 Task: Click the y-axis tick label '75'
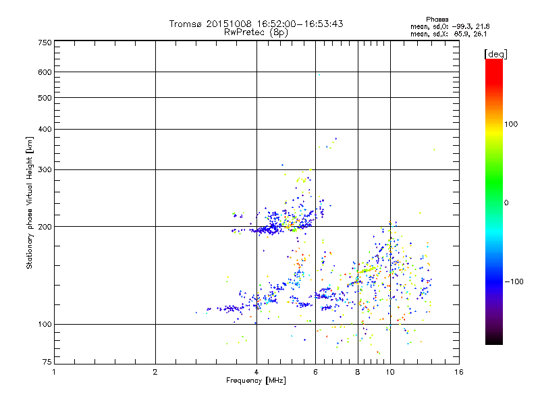click(x=47, y=362)
